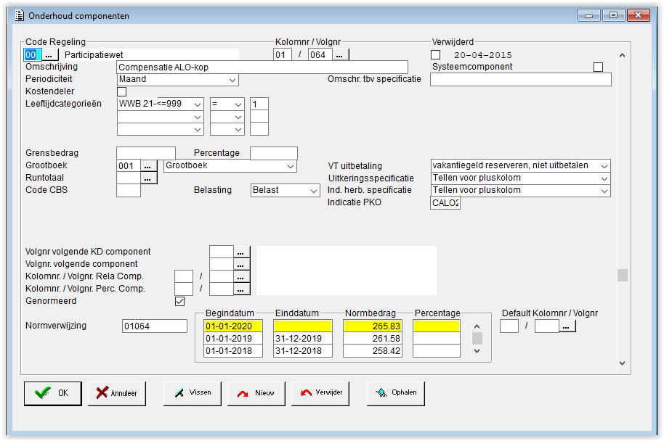The width and height of the screenshot is (664, 441).
Task: Click the Kolomnr field containing 01
Action: 283,55
